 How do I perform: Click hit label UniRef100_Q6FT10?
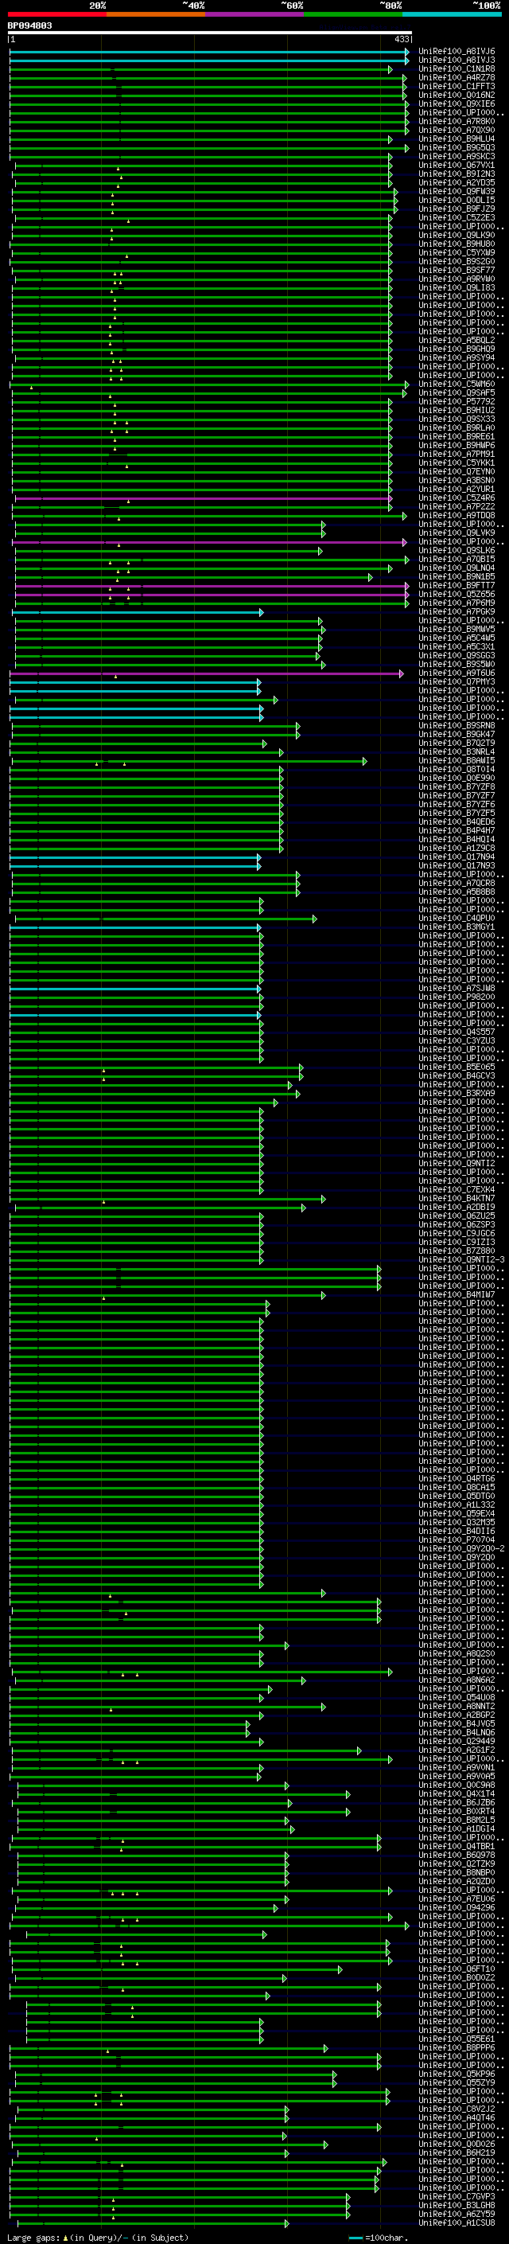[x=457, y=1969]
